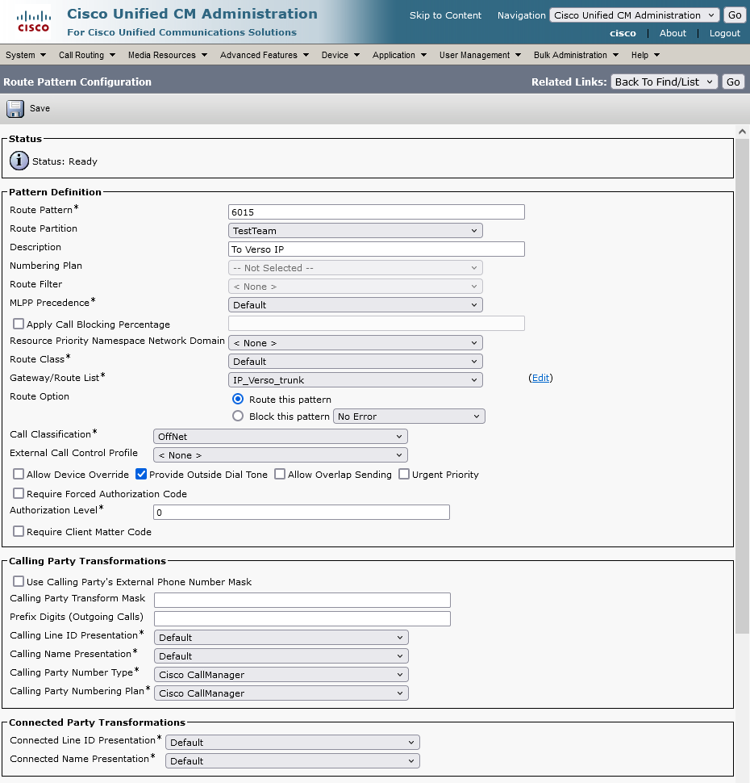Click Go button next to Related Links
This screenshot has width=750, height=783.
732,82
